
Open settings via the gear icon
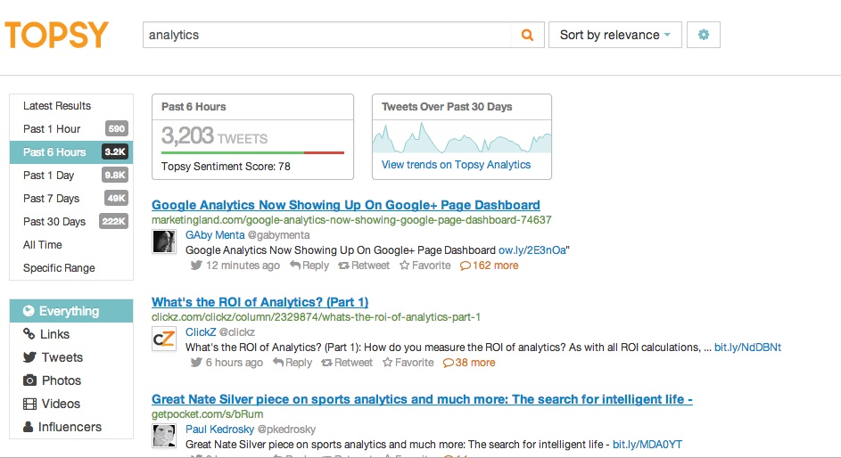point(703,35)
